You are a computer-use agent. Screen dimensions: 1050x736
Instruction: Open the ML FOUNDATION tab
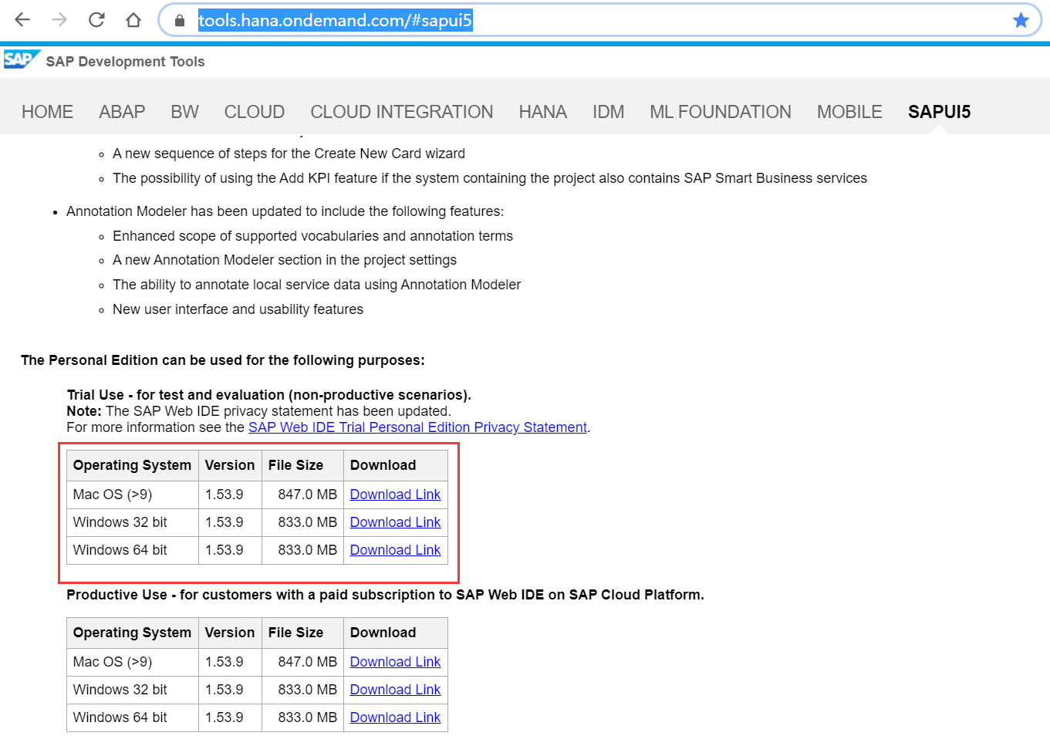pyautogui.click(x=721, y=112)
